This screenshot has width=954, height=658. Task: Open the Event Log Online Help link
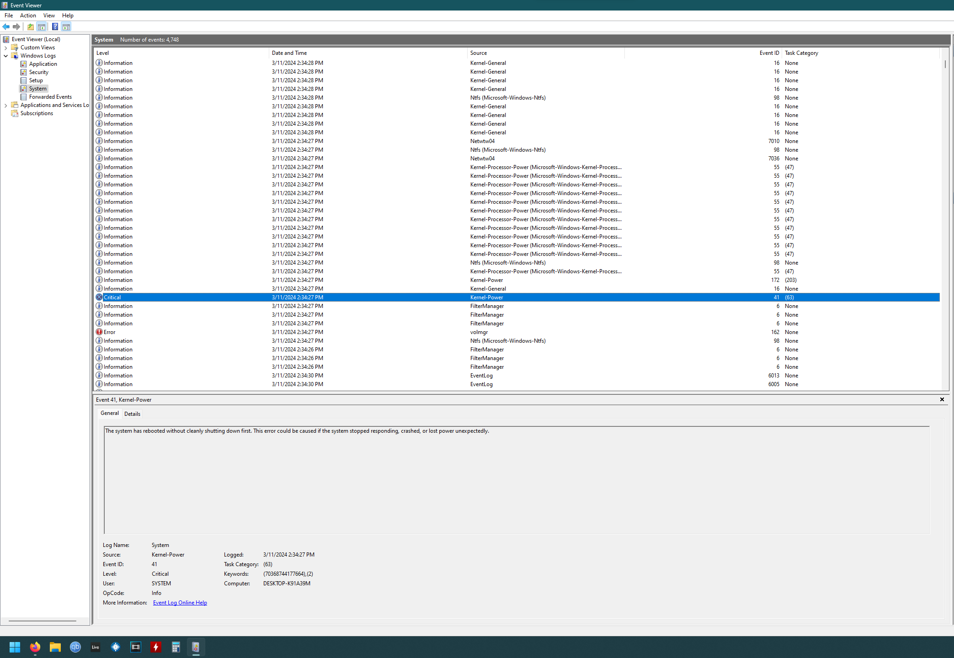[180, 603]
